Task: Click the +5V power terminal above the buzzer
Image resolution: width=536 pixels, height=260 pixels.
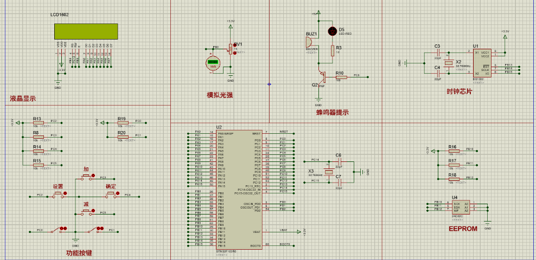Action: pyautogui.click(x=319, y=13)
